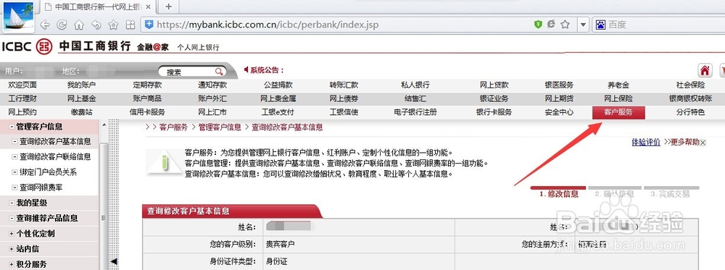
Task: Open the address bar history dropdown arrow
Action: [x=584, y=25]
